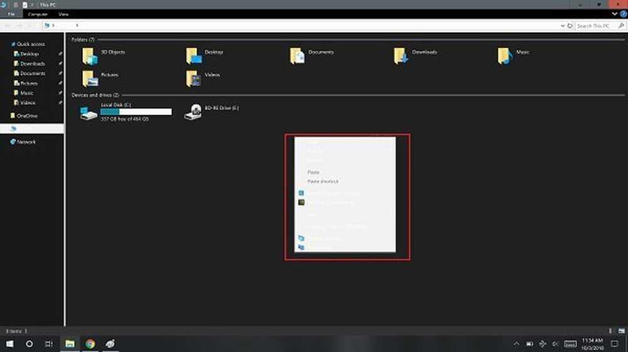Switch to the View ribbon tab

[x=63, y=14]
